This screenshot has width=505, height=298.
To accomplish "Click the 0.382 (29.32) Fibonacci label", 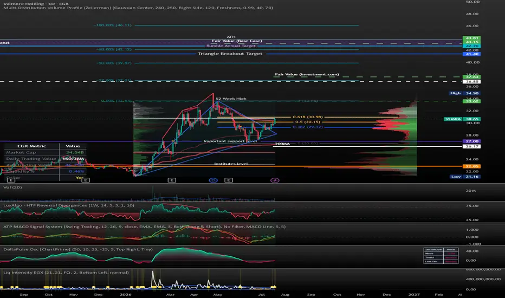I will click(308, 127).
